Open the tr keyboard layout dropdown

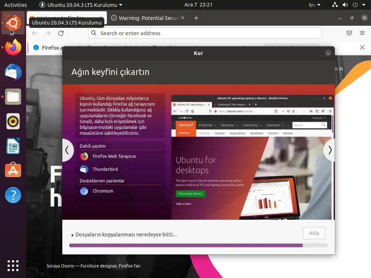315,5
